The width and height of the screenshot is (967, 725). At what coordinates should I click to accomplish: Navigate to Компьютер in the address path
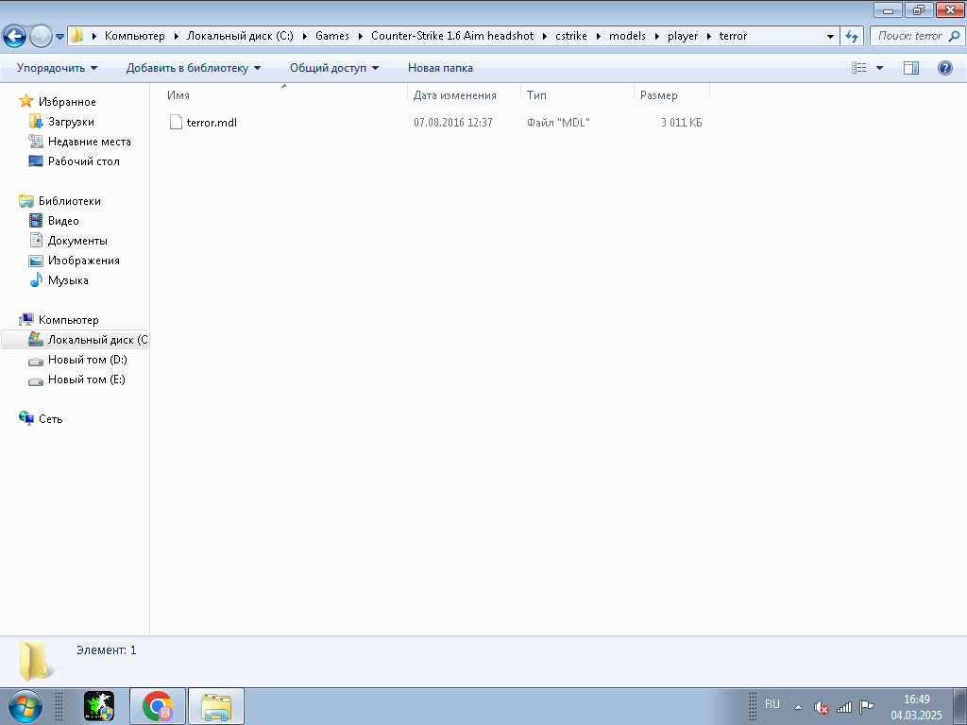click(x=134, y=36)
